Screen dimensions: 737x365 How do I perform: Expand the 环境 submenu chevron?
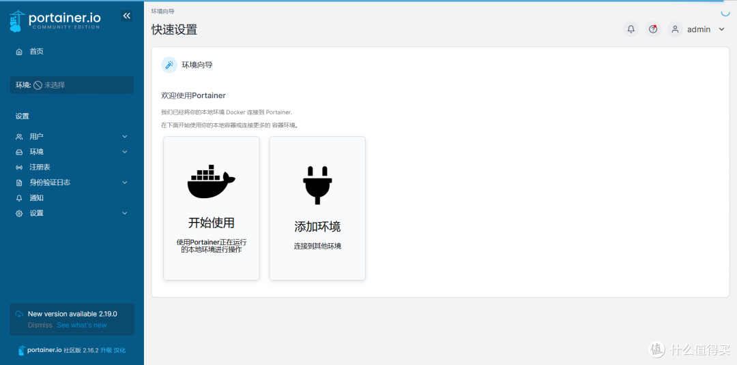click(x=125, y=152)
